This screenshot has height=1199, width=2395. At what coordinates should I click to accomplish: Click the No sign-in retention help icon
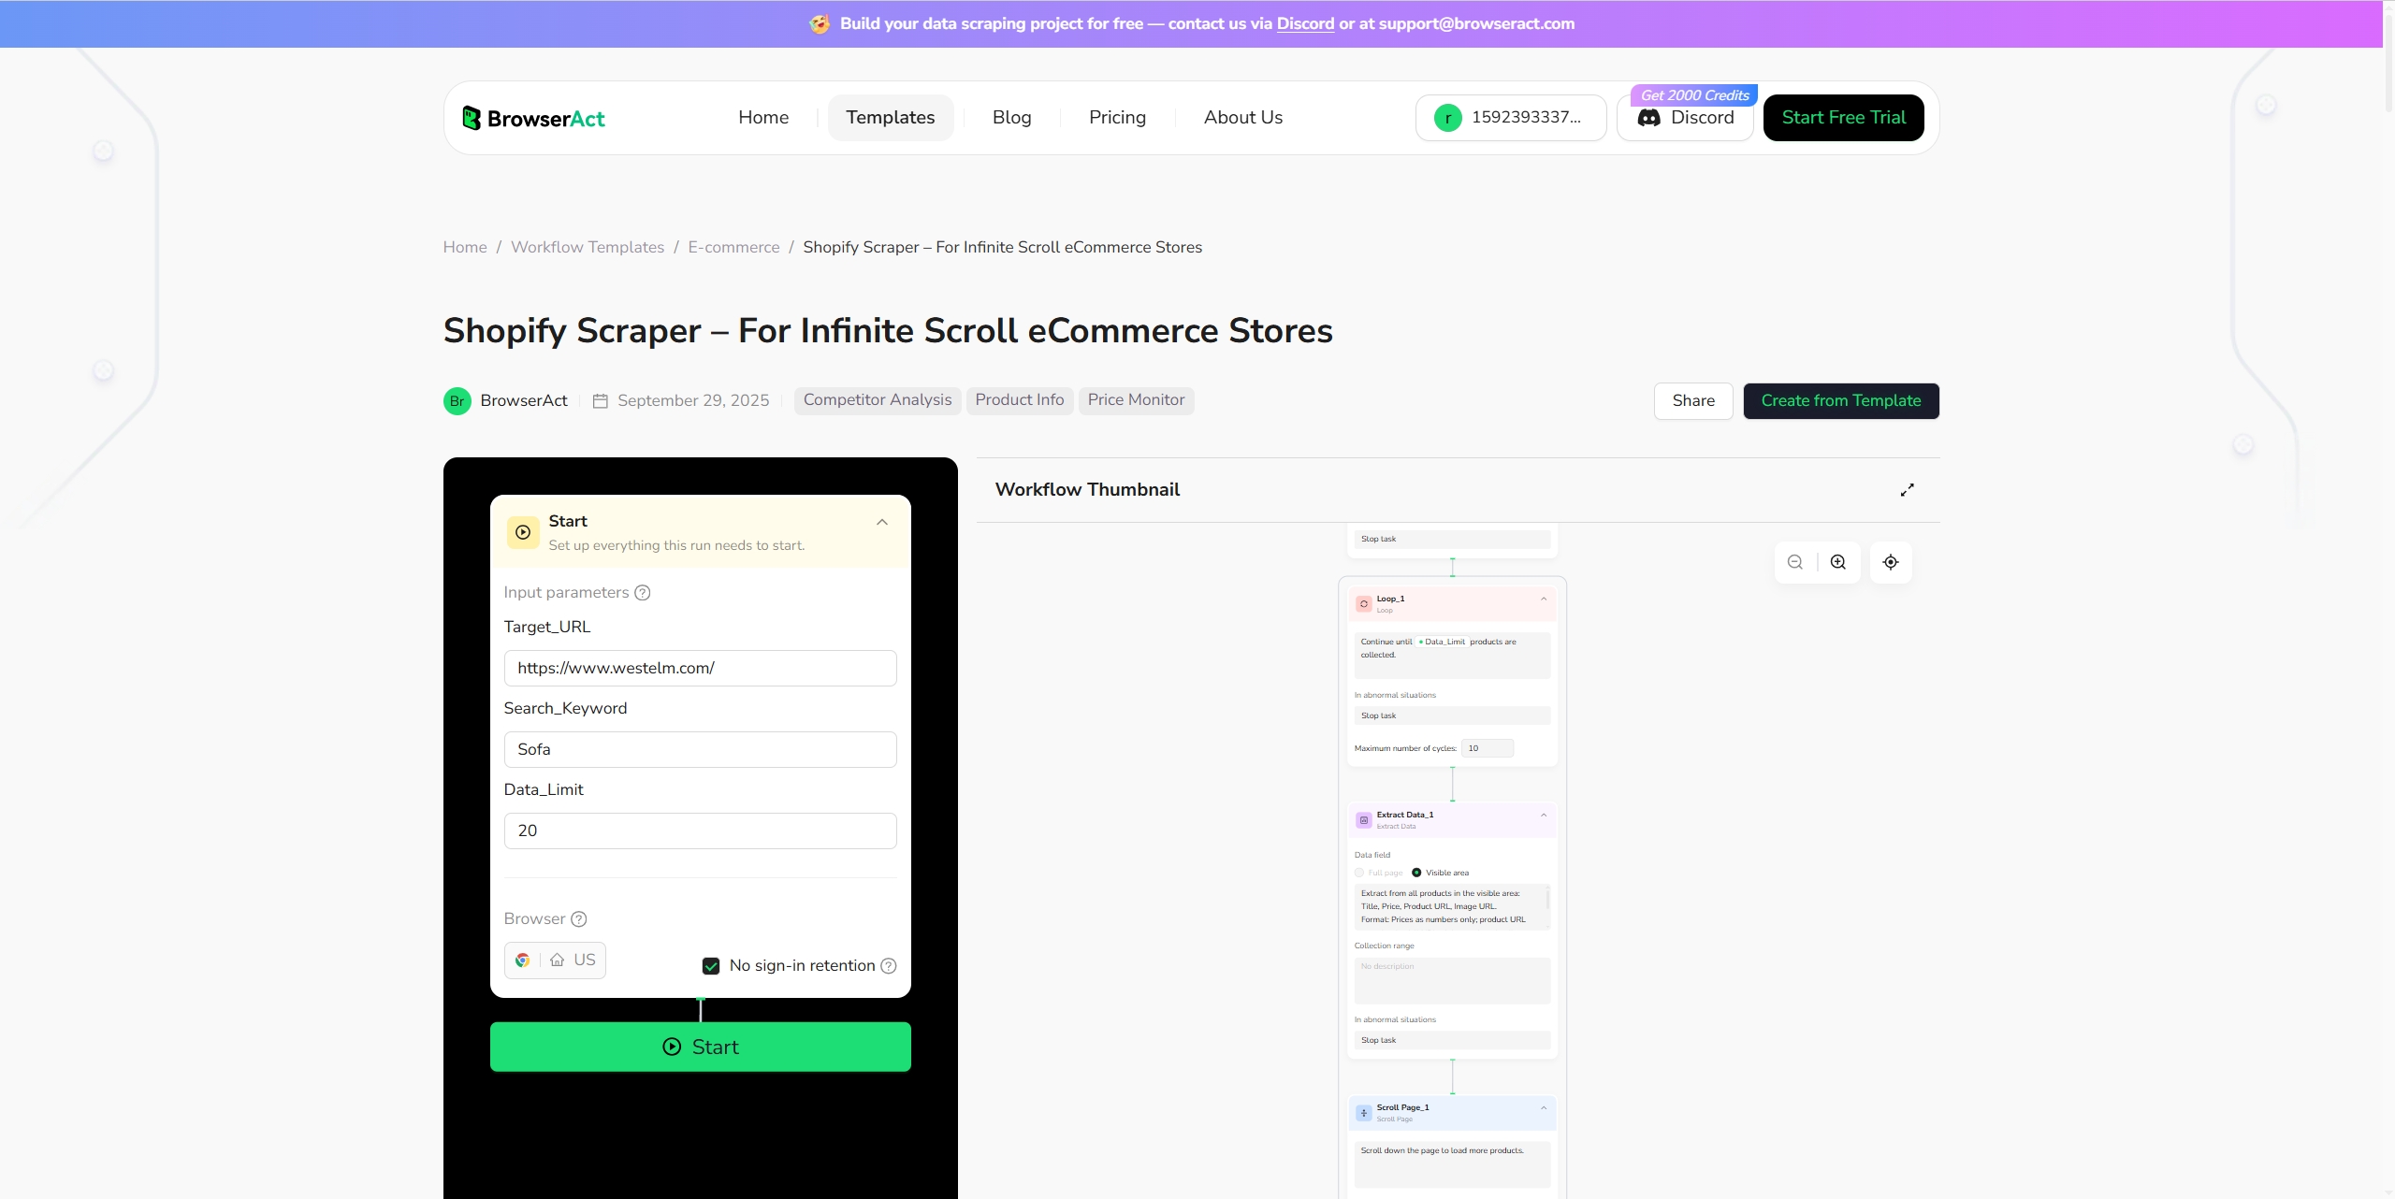click(889, 966)
